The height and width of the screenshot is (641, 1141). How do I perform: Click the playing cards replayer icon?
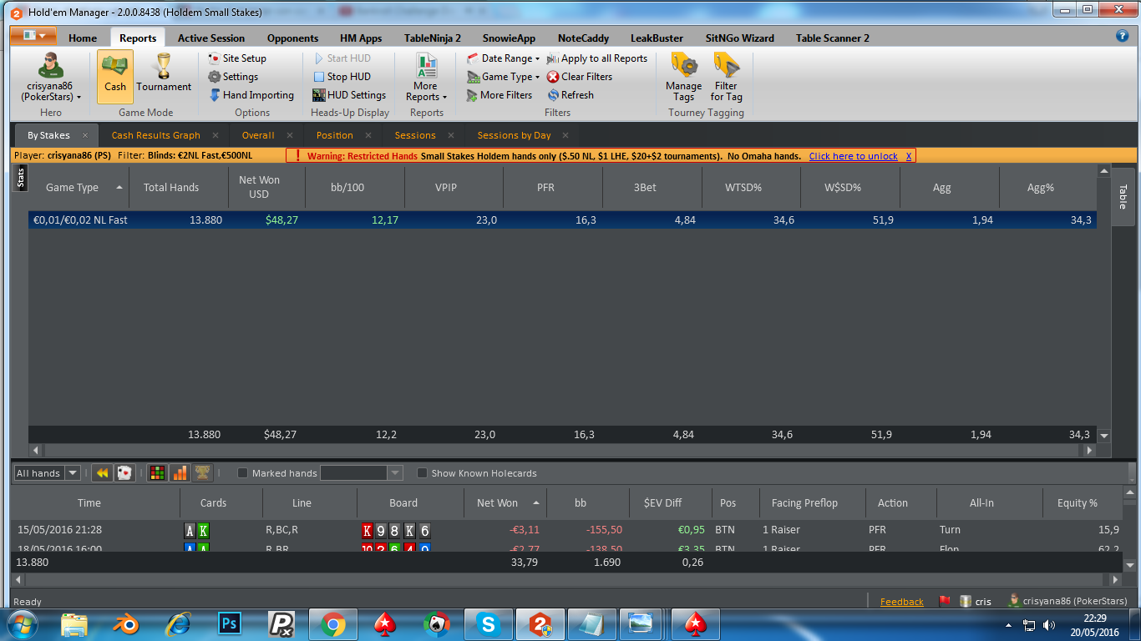124,473
